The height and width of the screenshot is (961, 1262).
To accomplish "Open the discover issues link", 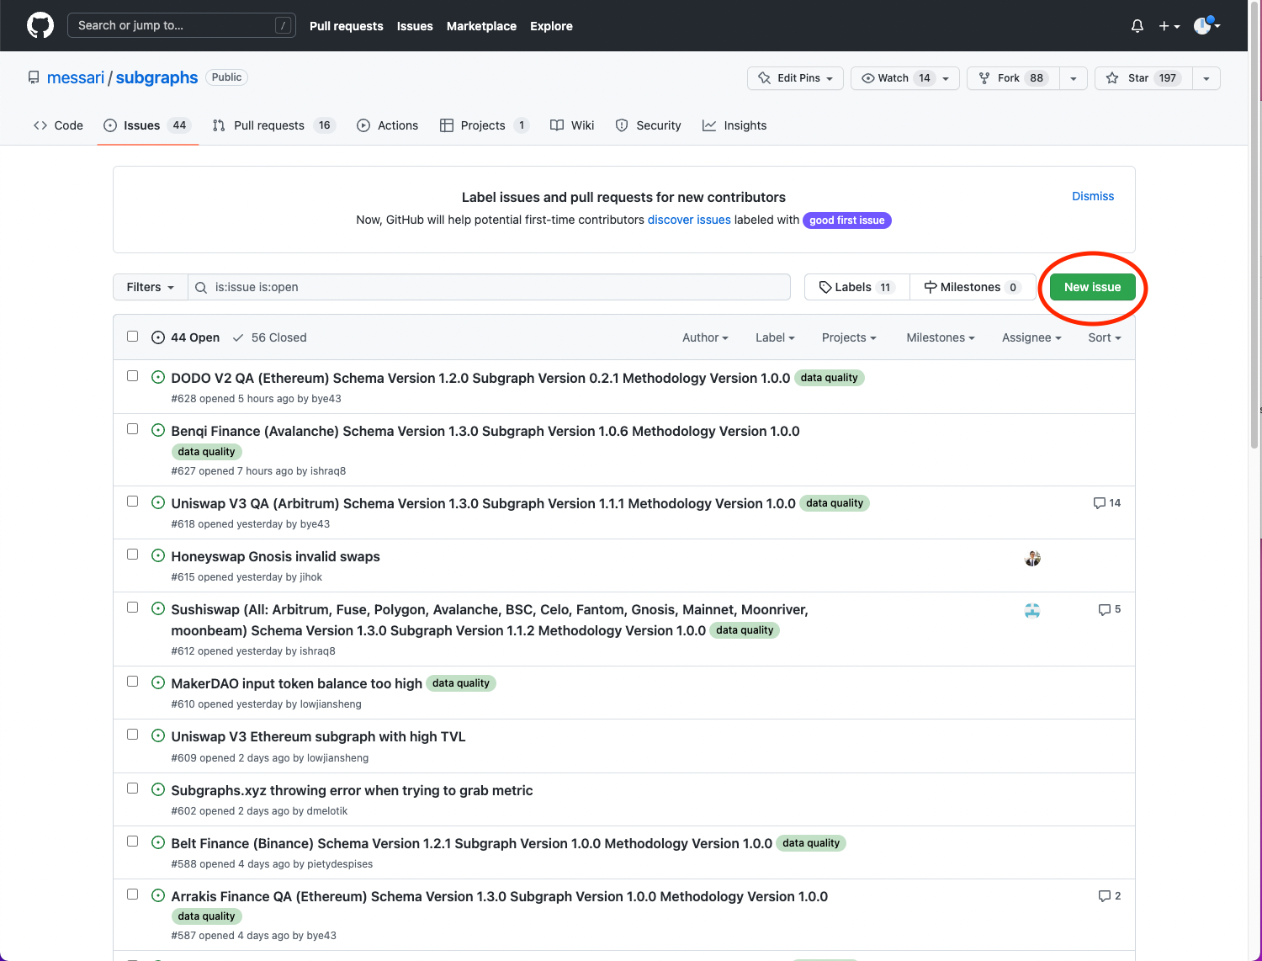I will (689, 220).
